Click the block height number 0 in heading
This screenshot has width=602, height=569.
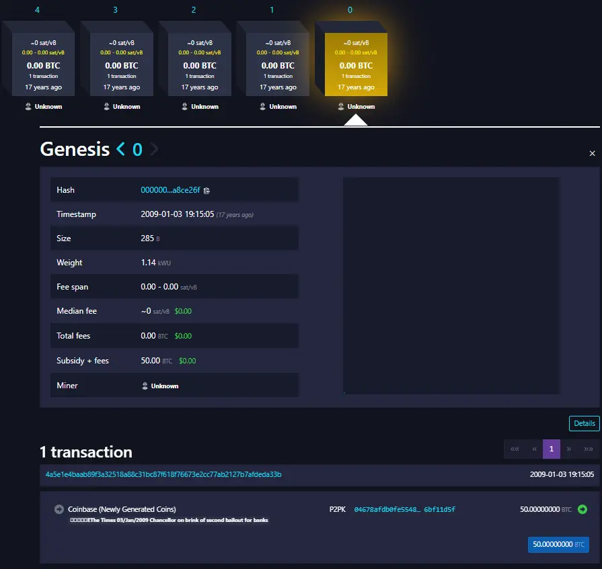(x=137, y=149)
